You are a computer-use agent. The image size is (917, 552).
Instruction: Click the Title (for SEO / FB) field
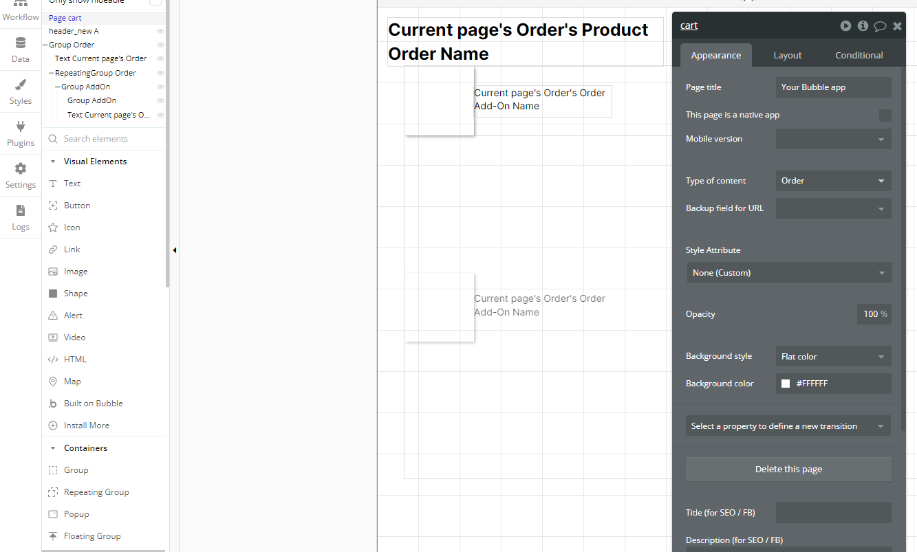[x=834, y=513]
